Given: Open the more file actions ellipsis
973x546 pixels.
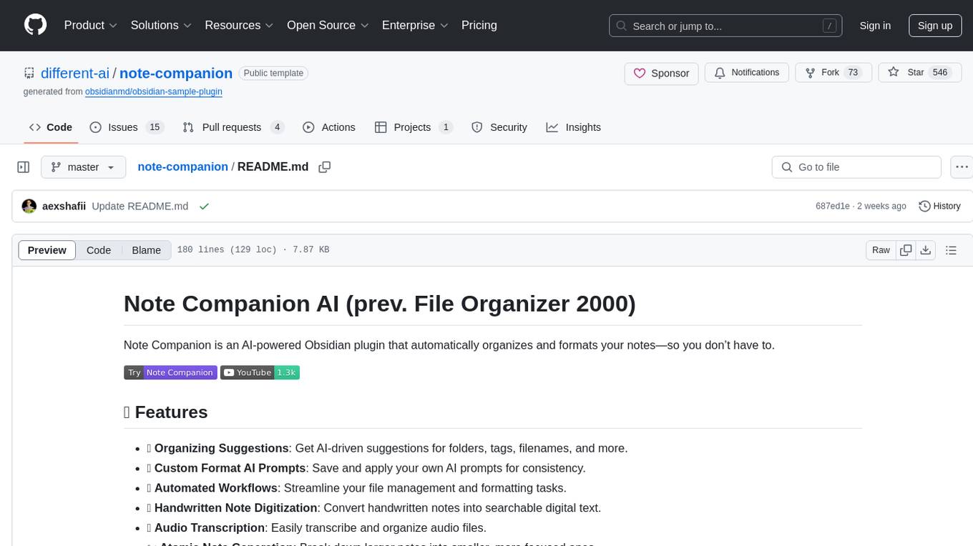Looking at the screenshot, I should tap(962, 167).
